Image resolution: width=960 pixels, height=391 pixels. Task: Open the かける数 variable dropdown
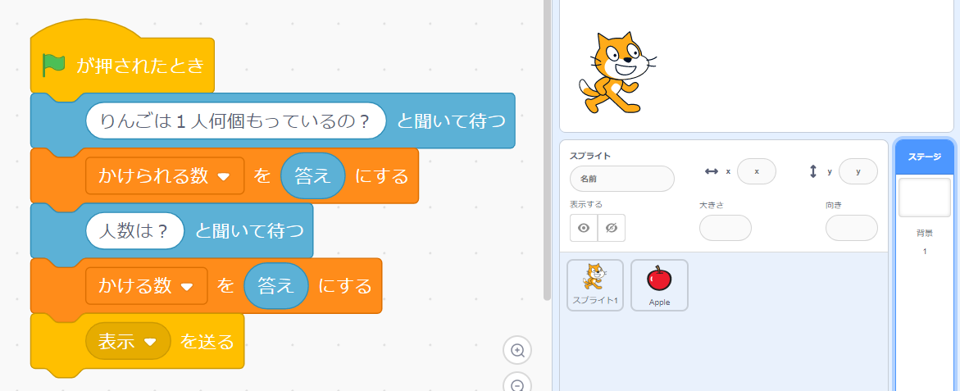click(186, 286)
